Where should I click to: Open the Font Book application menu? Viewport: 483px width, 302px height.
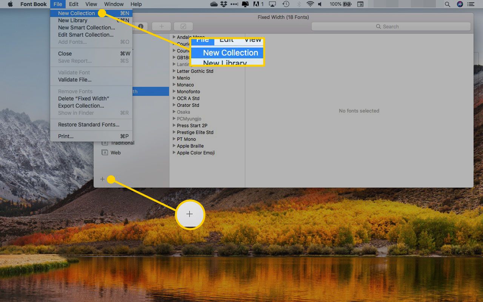[x=34, y=4]
